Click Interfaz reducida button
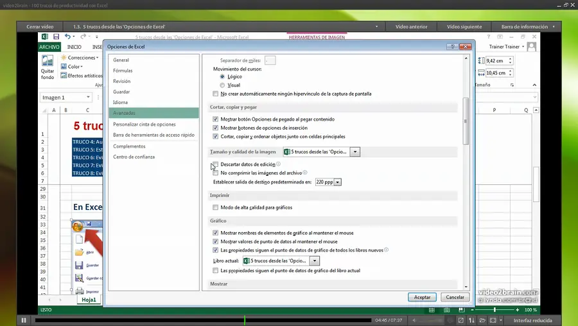Viewport: 578px width, 326px height. (532, 320)
